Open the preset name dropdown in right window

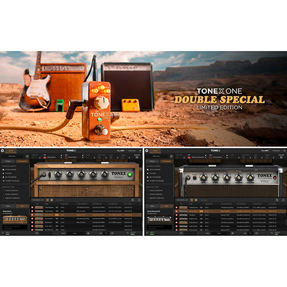point(158,156)
